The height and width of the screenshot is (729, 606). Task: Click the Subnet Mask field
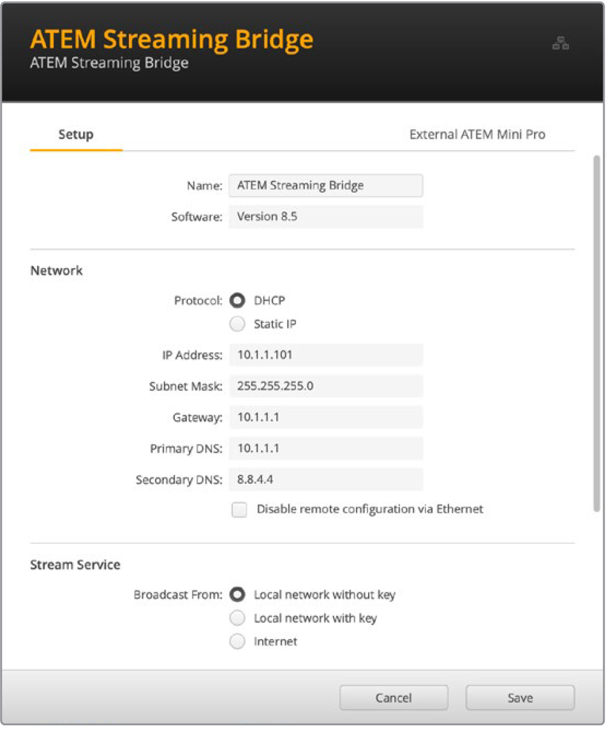click(x=325, y=386)
